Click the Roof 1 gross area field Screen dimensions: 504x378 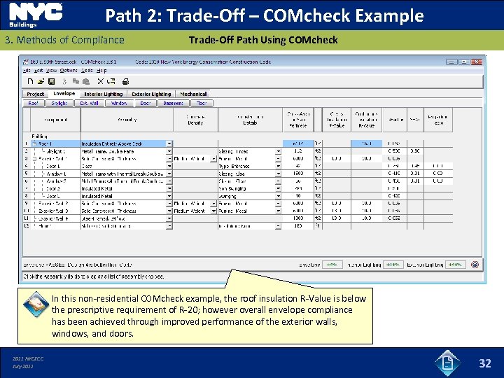coord(298,143)
